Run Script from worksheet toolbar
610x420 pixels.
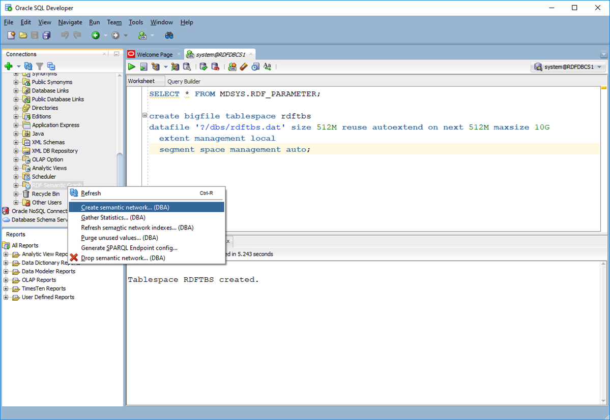click(143, 67)
